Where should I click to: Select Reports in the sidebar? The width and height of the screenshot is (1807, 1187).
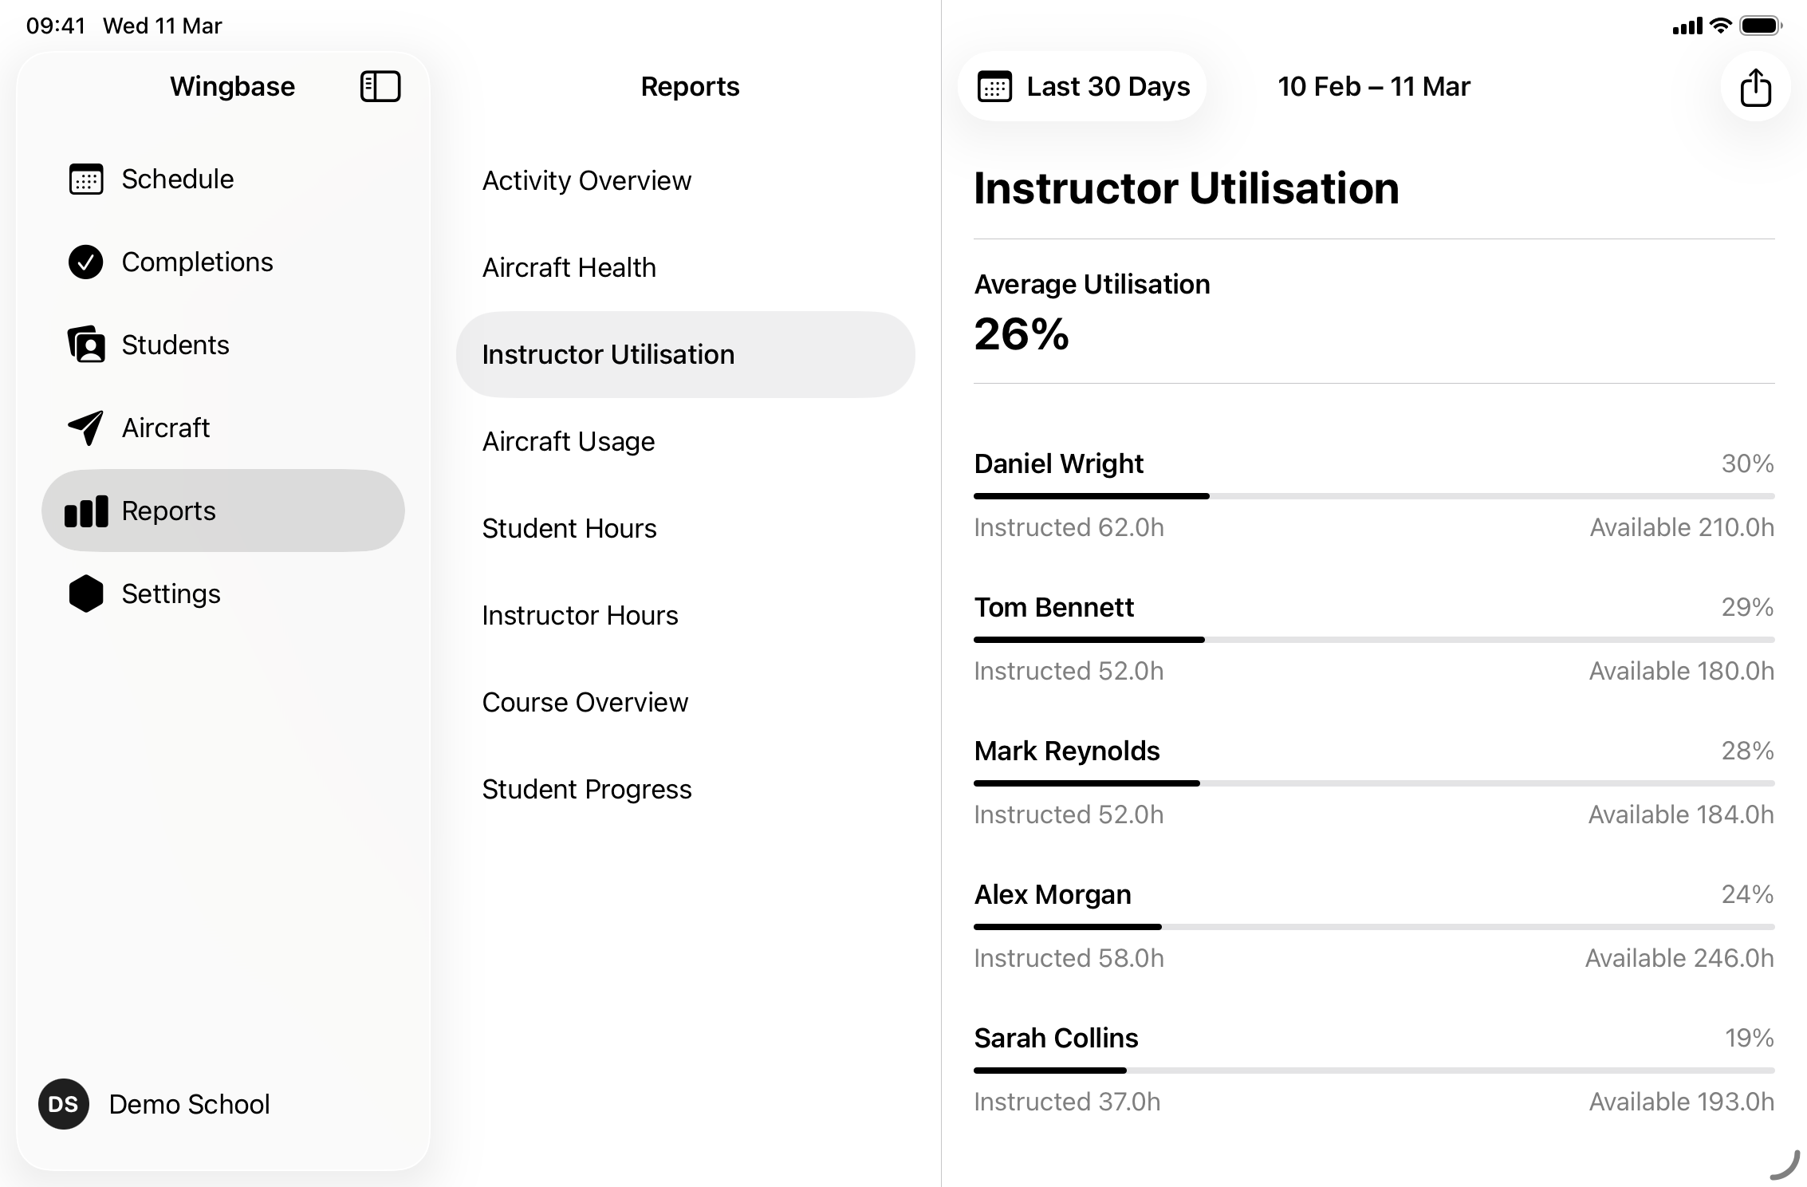coord(223,511)
